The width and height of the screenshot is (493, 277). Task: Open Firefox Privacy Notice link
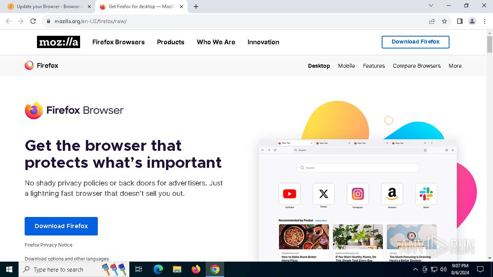pyautogui.click(x=49, y=245)
